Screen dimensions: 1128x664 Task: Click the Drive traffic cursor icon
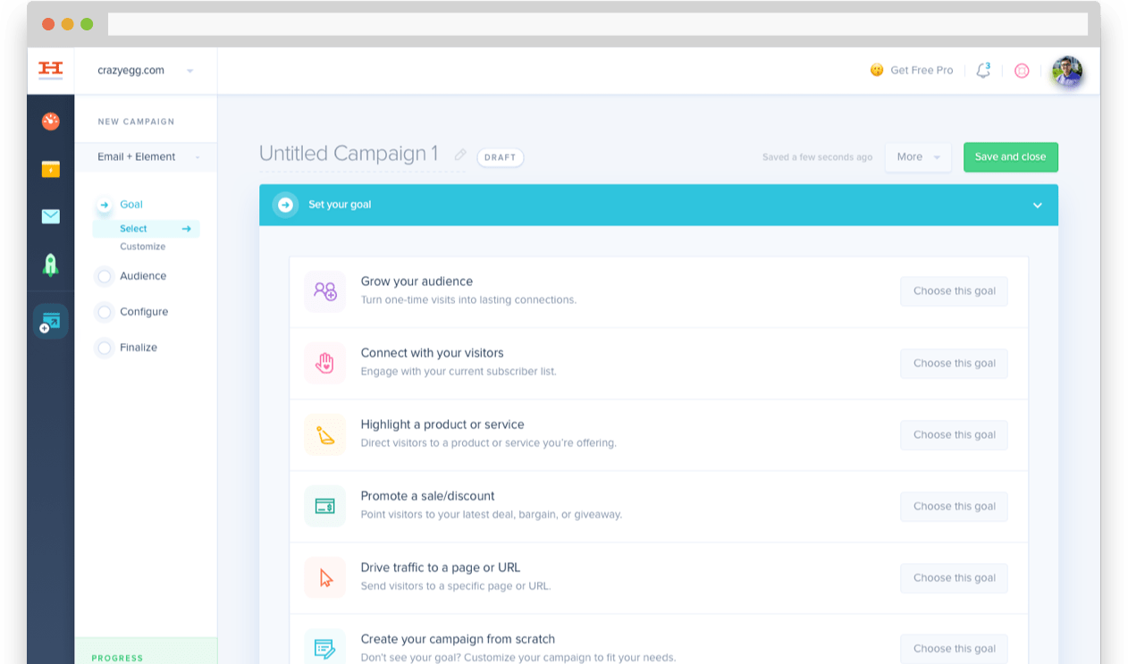point(324,577)
